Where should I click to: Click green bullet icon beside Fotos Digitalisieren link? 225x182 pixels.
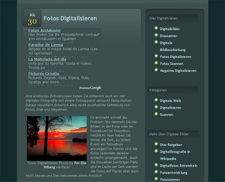point(156,56)
